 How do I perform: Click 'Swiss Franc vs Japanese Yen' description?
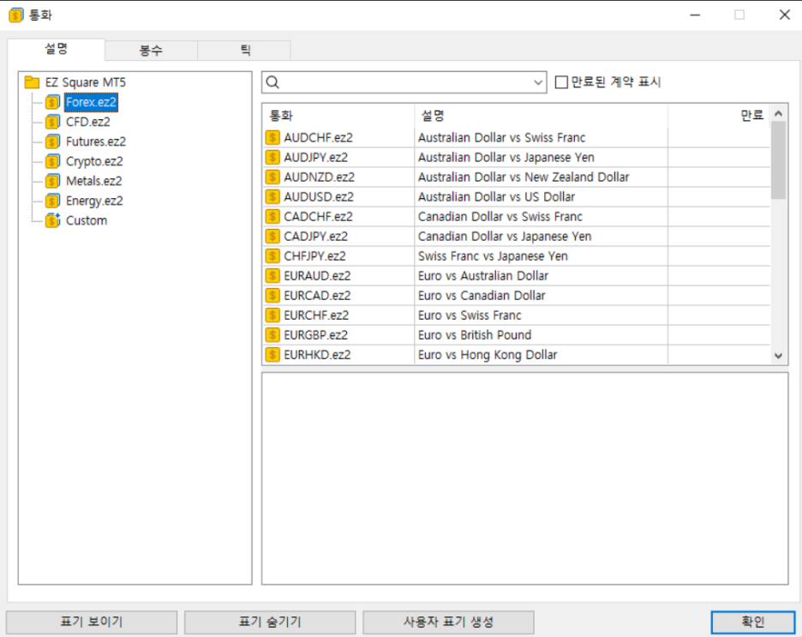pyautogui.click(x=493, y=255)
